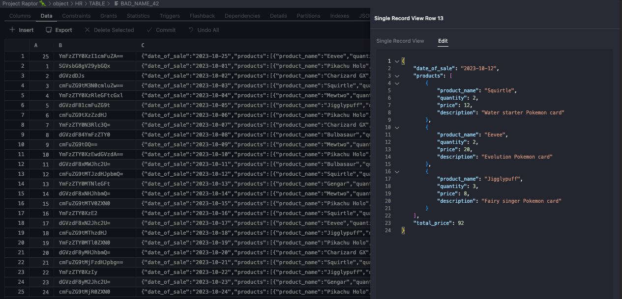Collapse the products array at line 3
The image size is (622, 299).
click(x=397, y=76)
